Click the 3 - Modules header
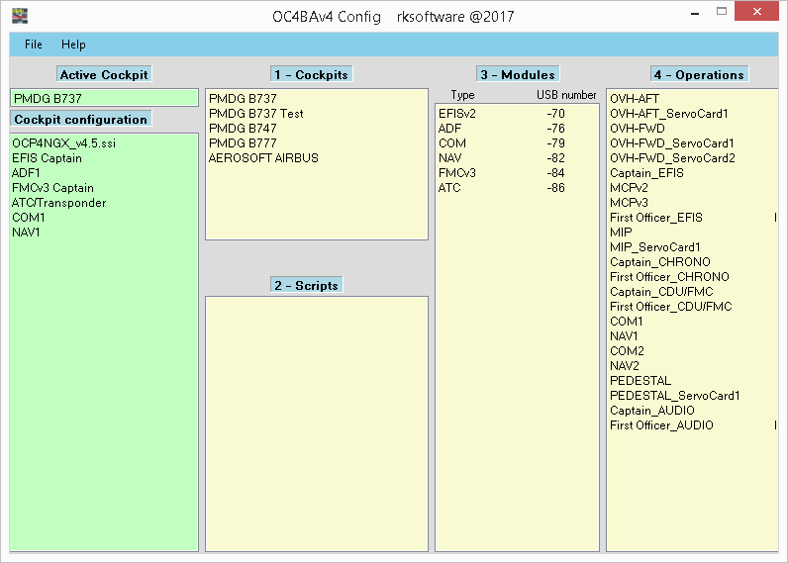Image resolution: width=788 pixels, height=563 pixels. pyautogui.click(x=518, y=74)
